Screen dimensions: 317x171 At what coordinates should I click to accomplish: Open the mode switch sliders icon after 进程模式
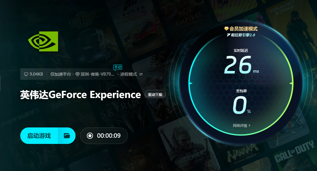tap(141, 74)
